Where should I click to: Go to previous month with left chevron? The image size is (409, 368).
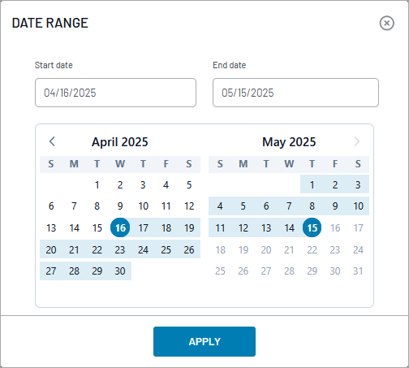click(x=52, y=141)
